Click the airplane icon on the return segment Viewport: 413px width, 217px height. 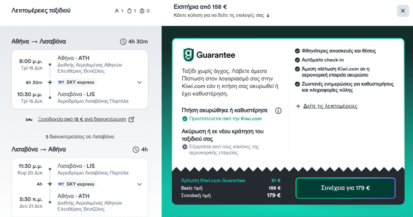50,184
